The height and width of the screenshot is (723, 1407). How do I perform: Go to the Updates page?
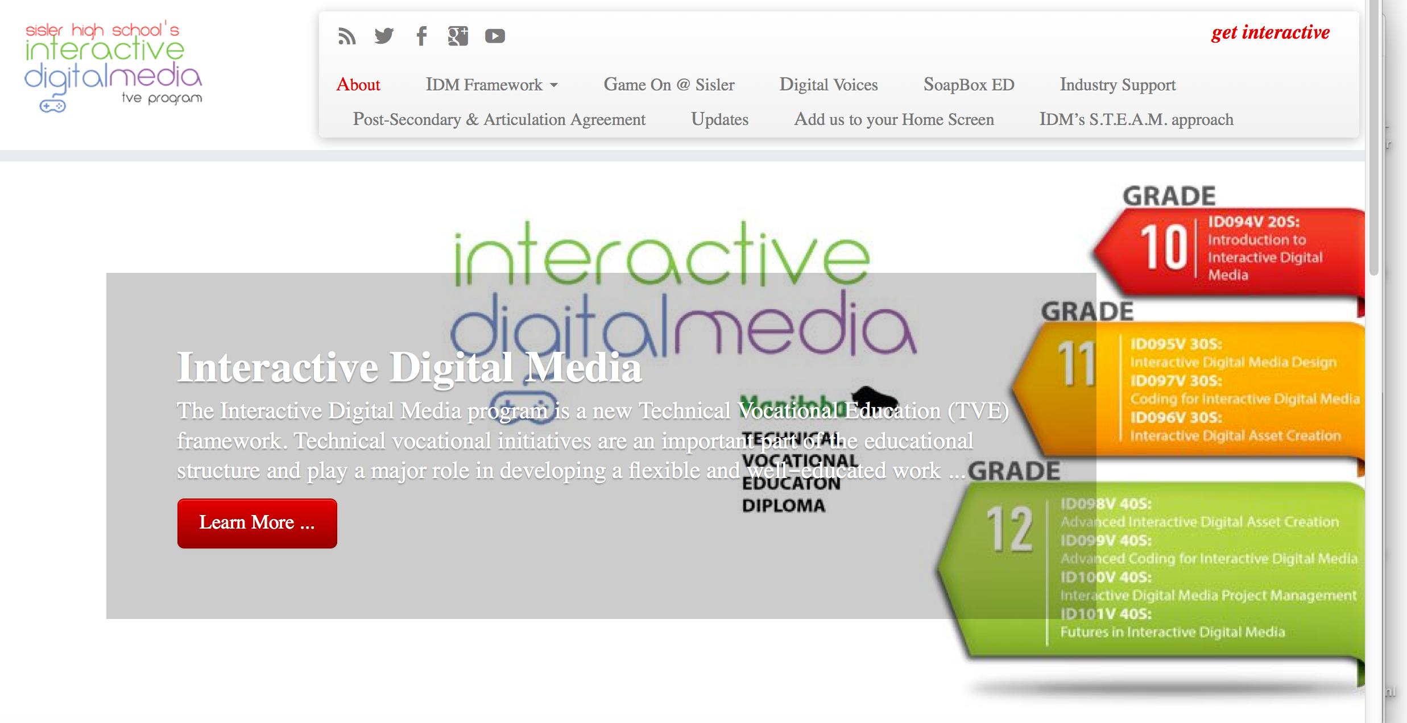point(719,119)
